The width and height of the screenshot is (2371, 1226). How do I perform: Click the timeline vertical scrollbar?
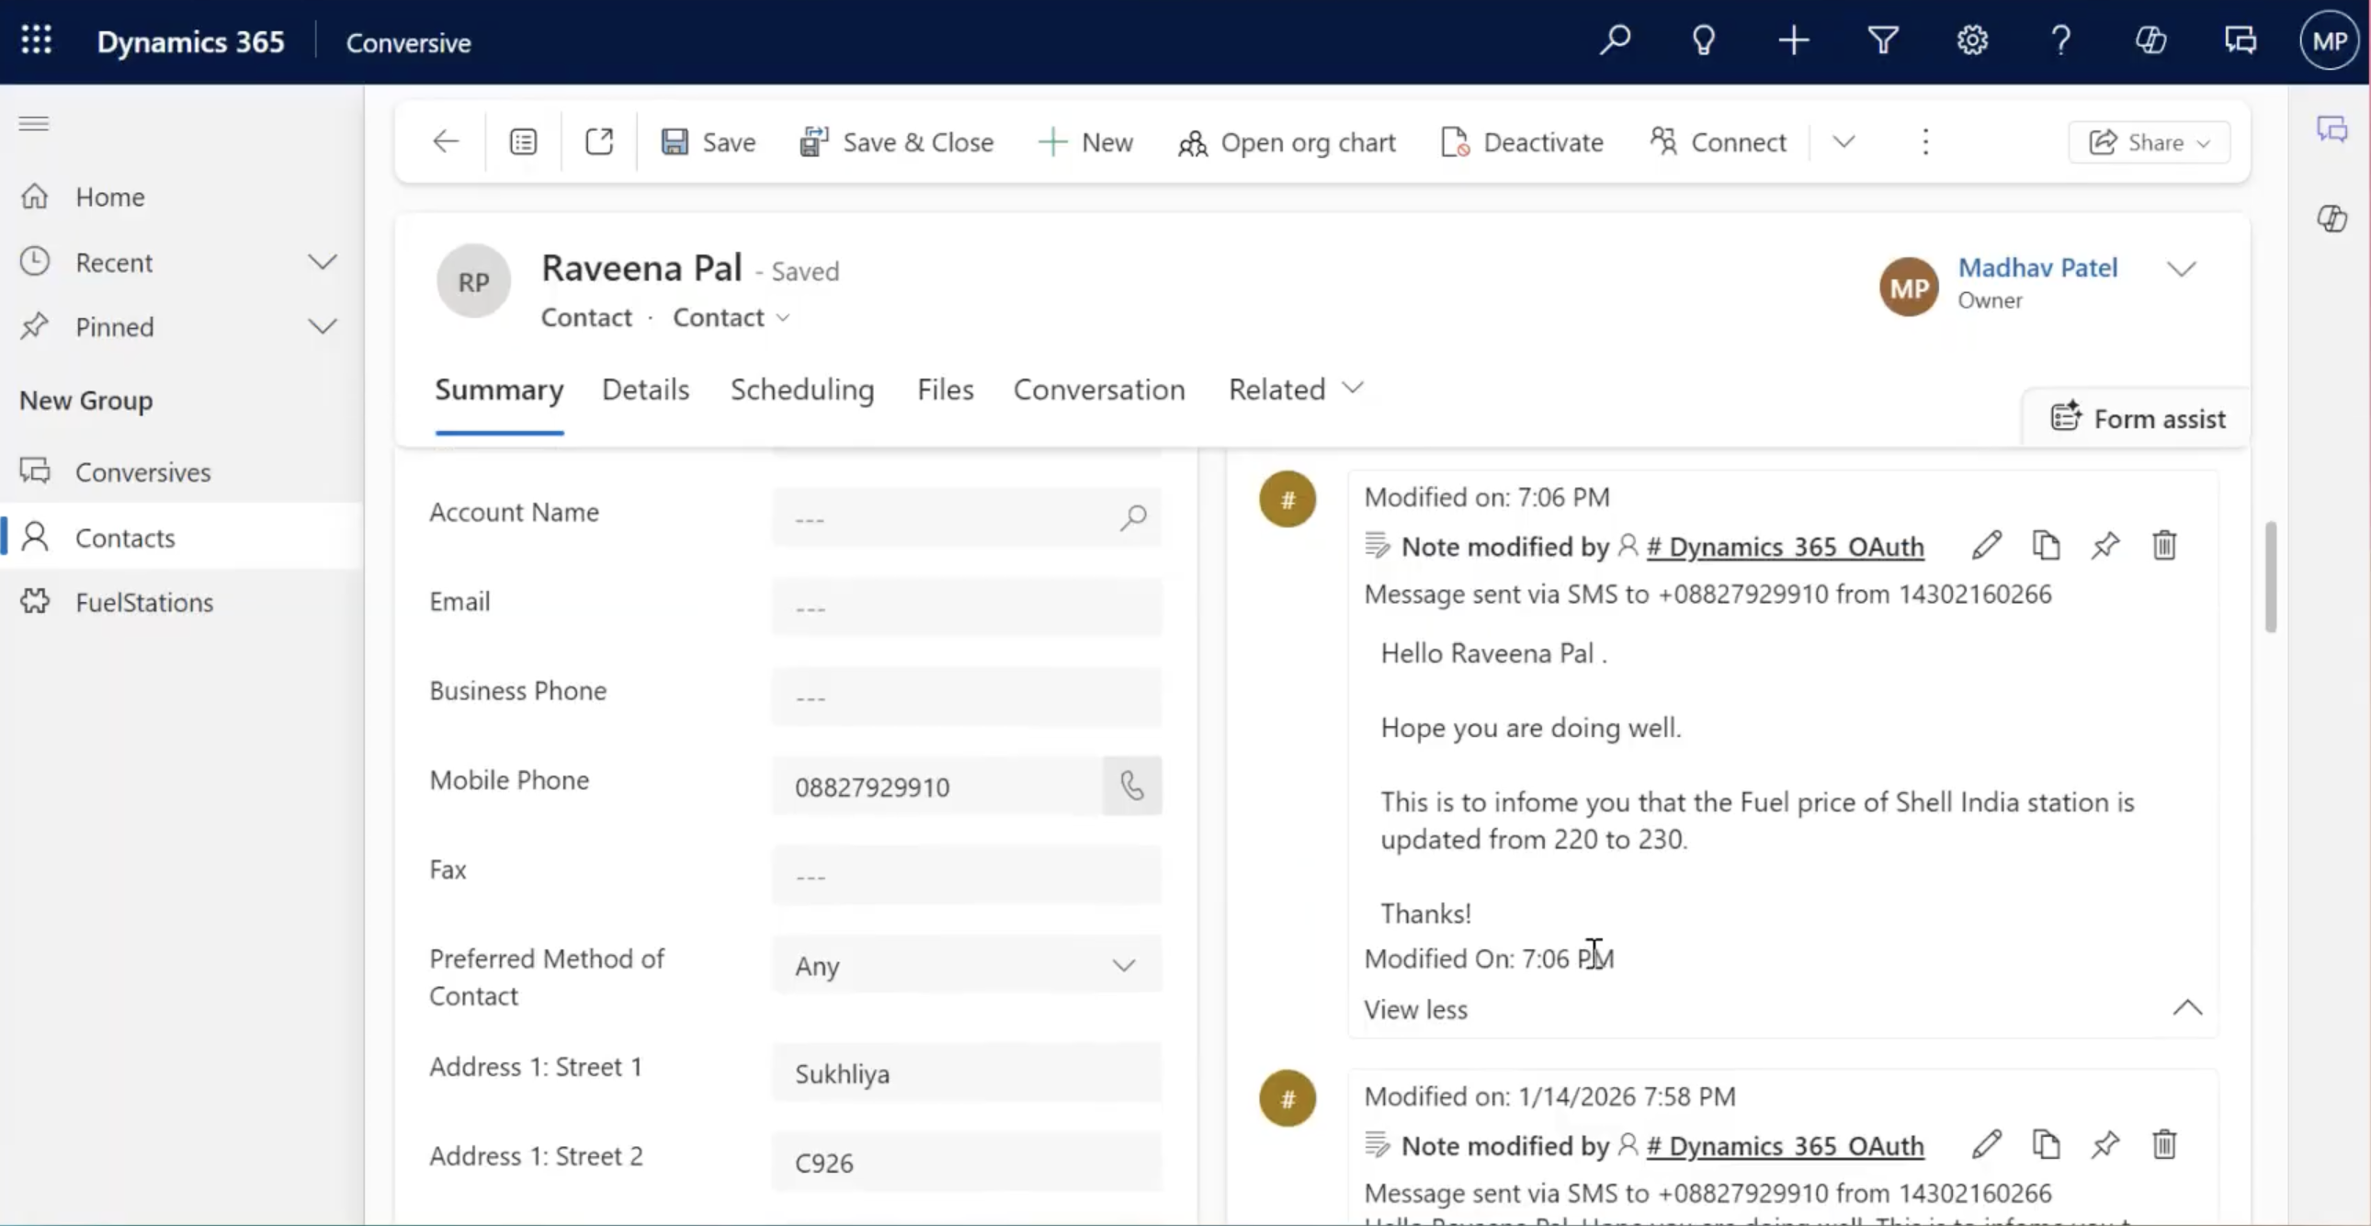(2271, 577)
